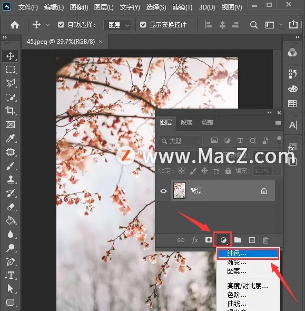The width and height of the screenshot is (305, 311).
Task: Add a layer mask
Action: (x=209, y=240)
